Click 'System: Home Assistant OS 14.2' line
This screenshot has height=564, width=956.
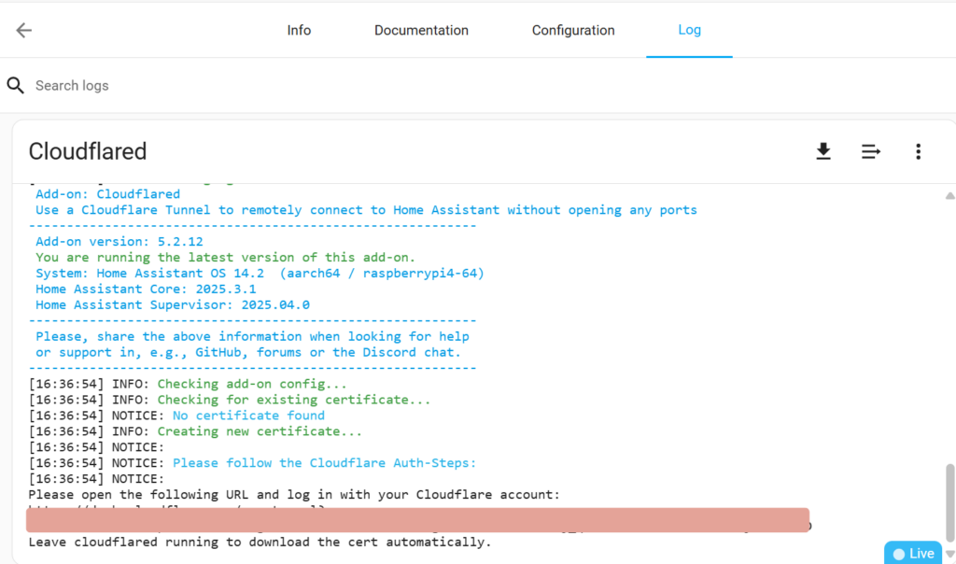point(260,274)
